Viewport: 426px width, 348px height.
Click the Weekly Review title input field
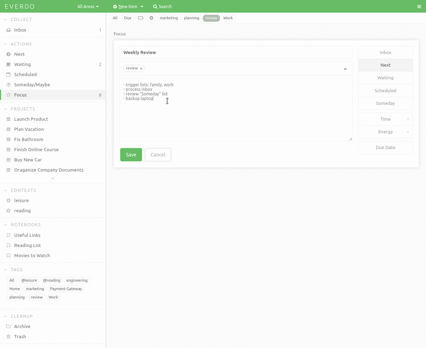tap(236, 52)
